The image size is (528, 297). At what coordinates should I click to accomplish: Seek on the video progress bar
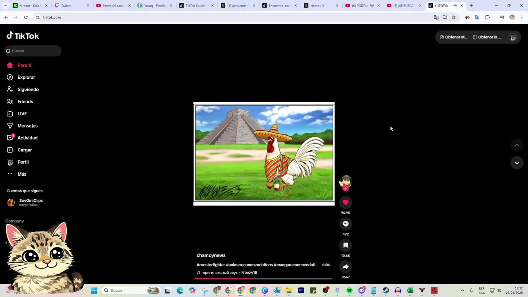coord(264,279)
